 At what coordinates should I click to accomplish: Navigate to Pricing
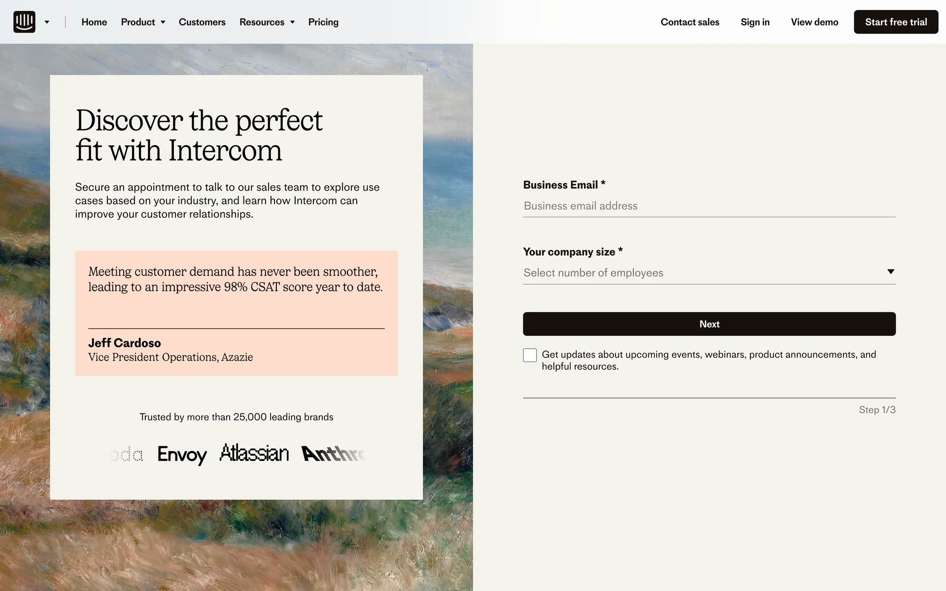pyautogui.click(x=323, y=22)
